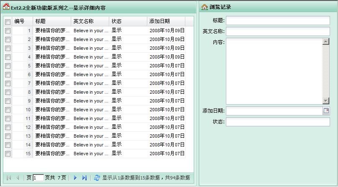Select row 6 title cell
Viewport: 338px width, 187px height.
pyautogui.click(x=52, y=74)
